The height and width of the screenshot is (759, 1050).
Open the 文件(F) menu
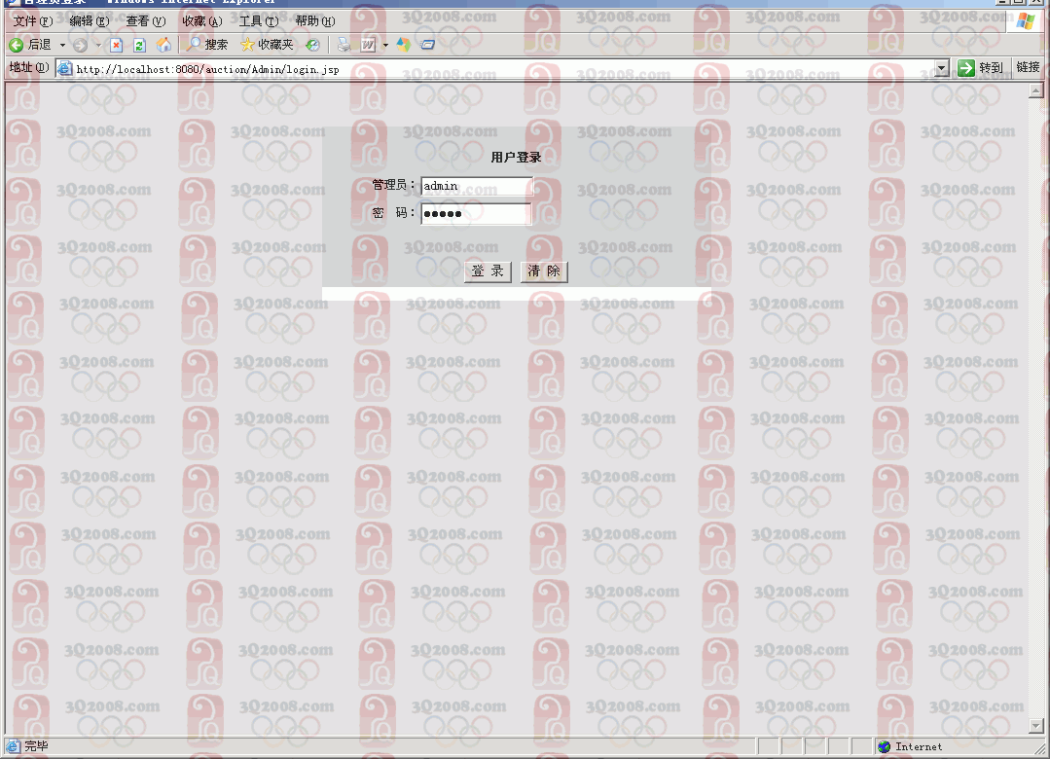33,21
